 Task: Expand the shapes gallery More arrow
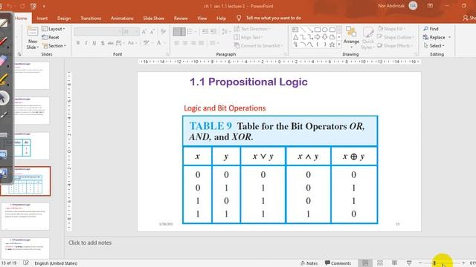(339, 44)
